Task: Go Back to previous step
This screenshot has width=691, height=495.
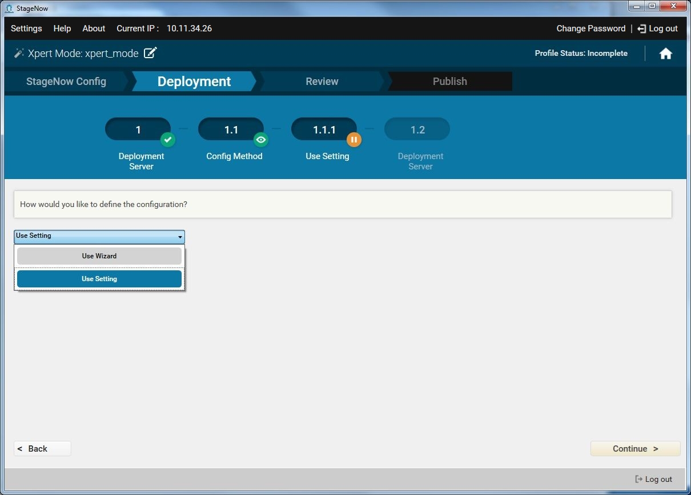Action: (42, 449)
